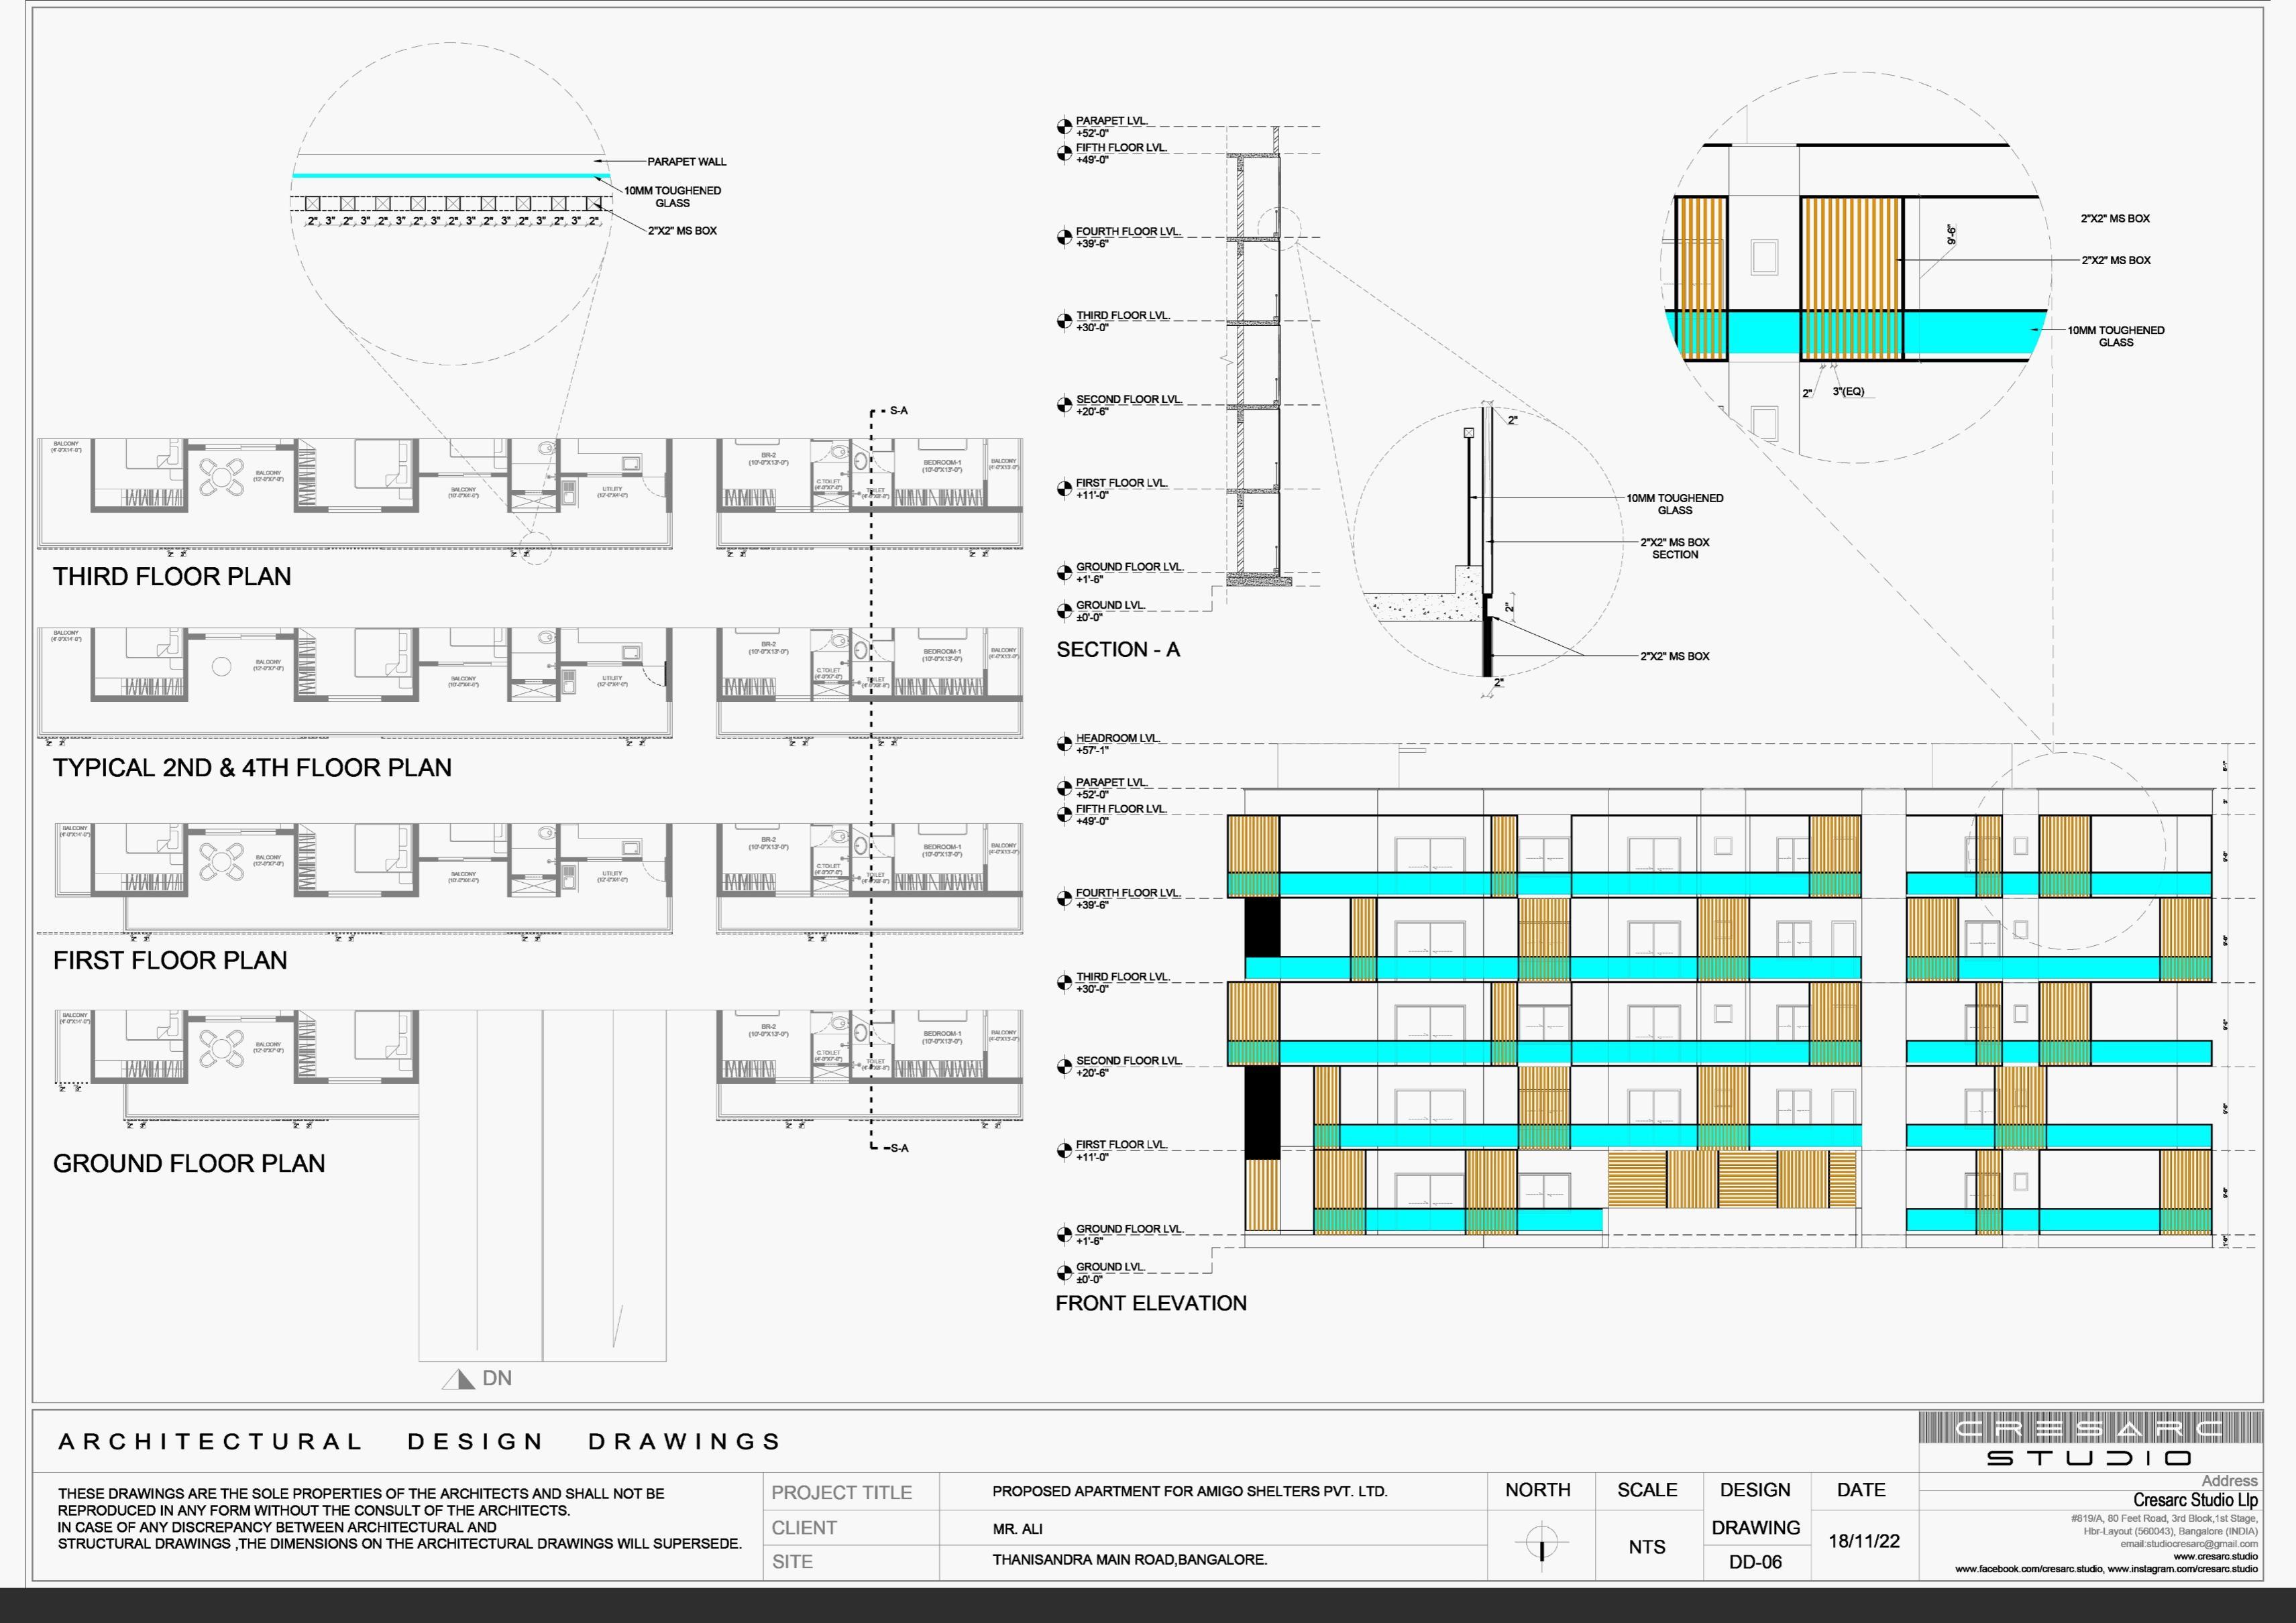This screenshot has width=2296, height=1623.
Task: Click the DN triangle arrow near the ramp
Action: coord(458,1379)
